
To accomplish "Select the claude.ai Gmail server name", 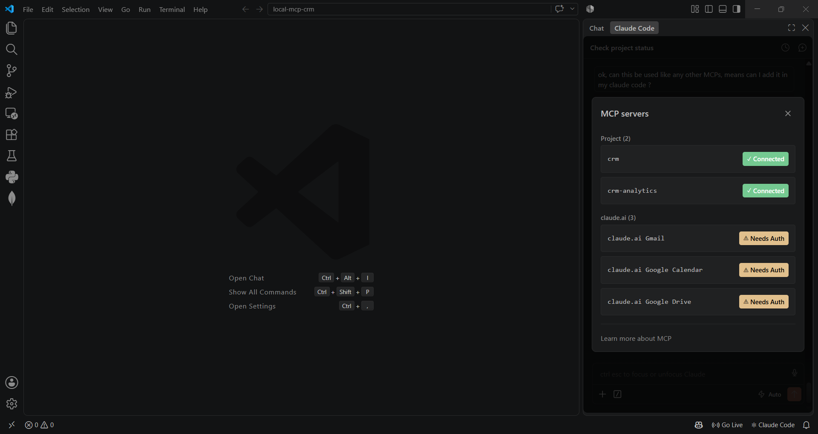I will pyautogui.click(x=636, y=239).
